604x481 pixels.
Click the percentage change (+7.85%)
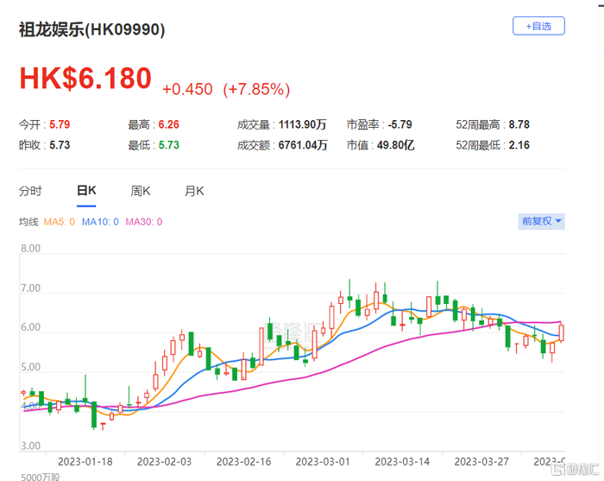[256, 89]
